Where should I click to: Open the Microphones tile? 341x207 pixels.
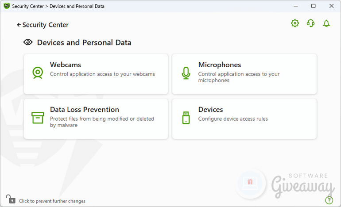coord(244,74)
